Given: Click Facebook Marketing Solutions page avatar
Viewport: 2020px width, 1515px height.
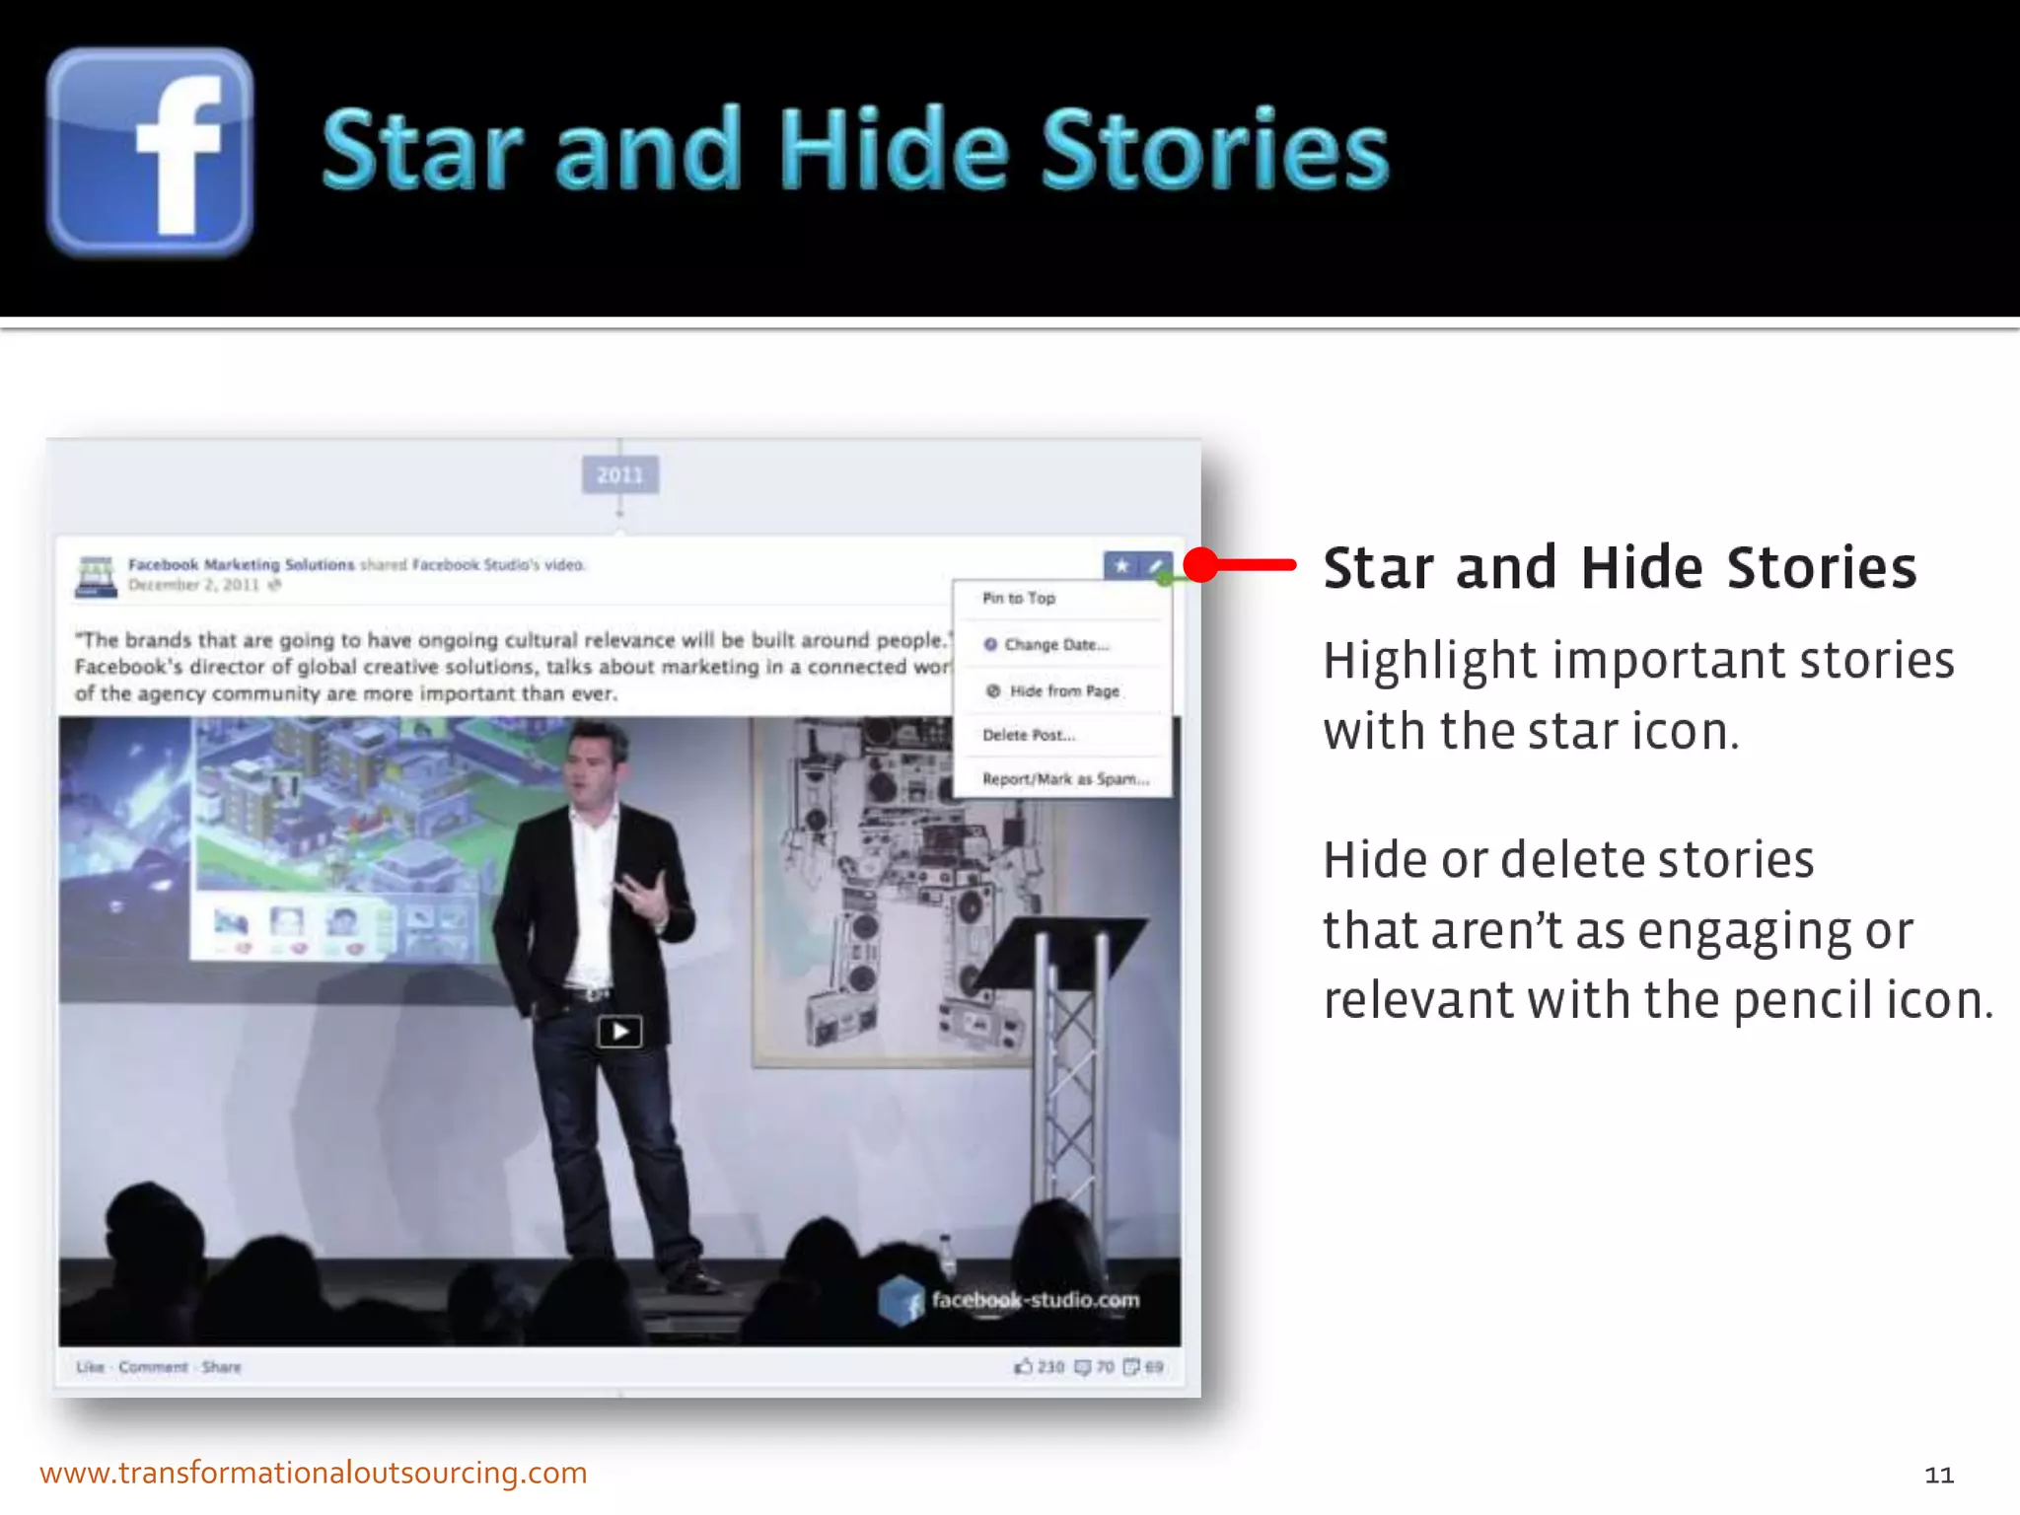Looking at the screenshot, I should pyautogui.click(x=96, y=576).
